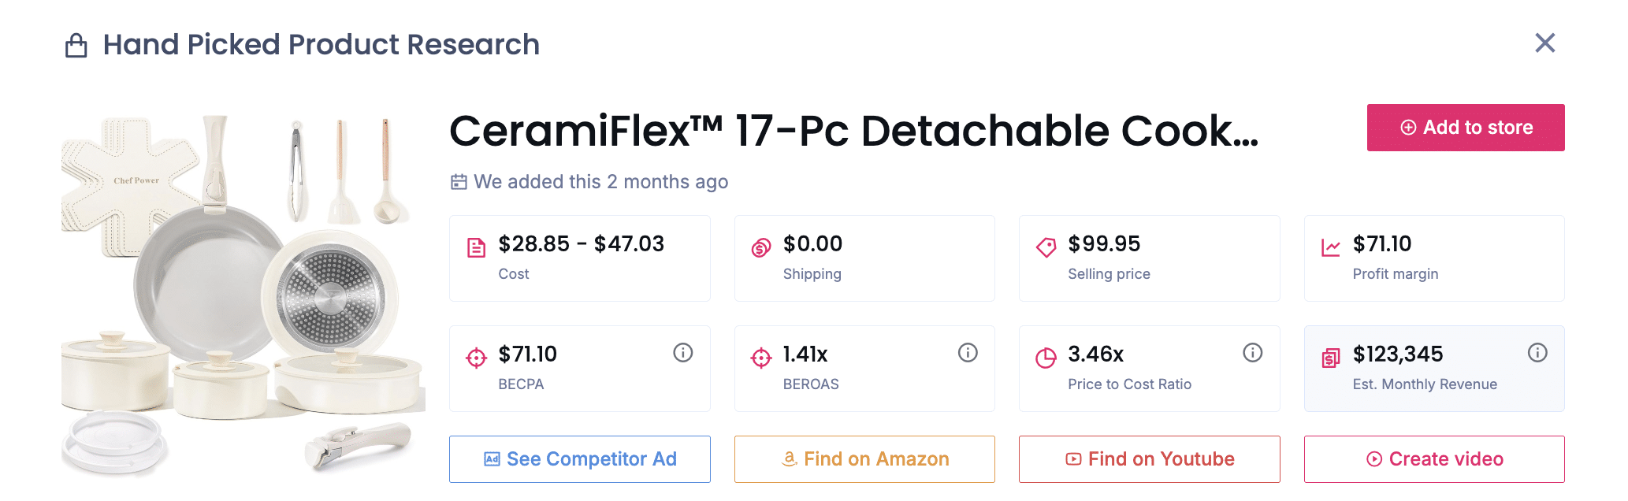Screen dimensions: 1628x501
Task: Click the CeramiFlex product title
Action: point(853,131)
